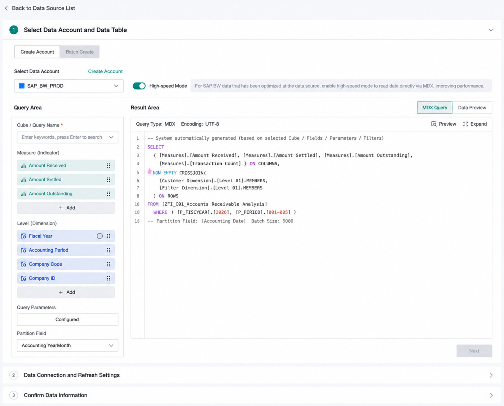Click the drag handle on Fiscal Year

[x=109, y=236]
